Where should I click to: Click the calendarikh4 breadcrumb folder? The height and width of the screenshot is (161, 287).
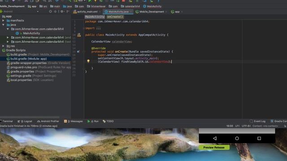coord(130,6)
